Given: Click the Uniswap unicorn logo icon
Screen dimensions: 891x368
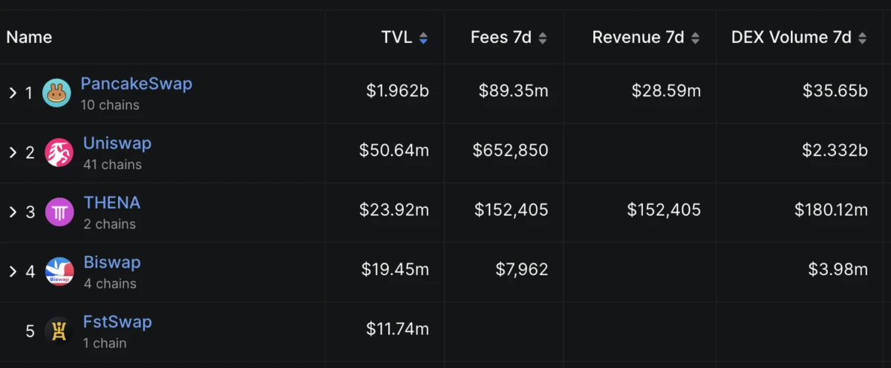Looking at the screenshot, I should tap(59, 152).
